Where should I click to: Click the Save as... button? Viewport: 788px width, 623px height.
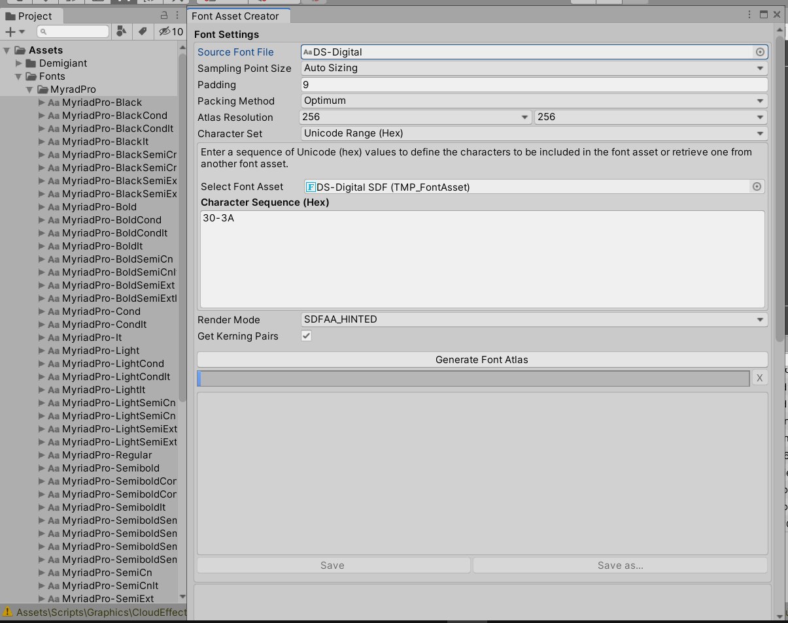point(620,566)
